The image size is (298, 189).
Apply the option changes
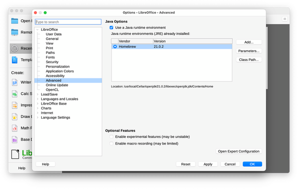click(x=208, y=164)
